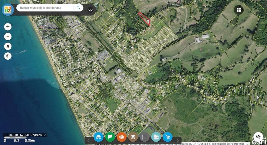Open the layers list widget
The height and width of the screenshot is (145, 267).
click(x=133, y=137)
